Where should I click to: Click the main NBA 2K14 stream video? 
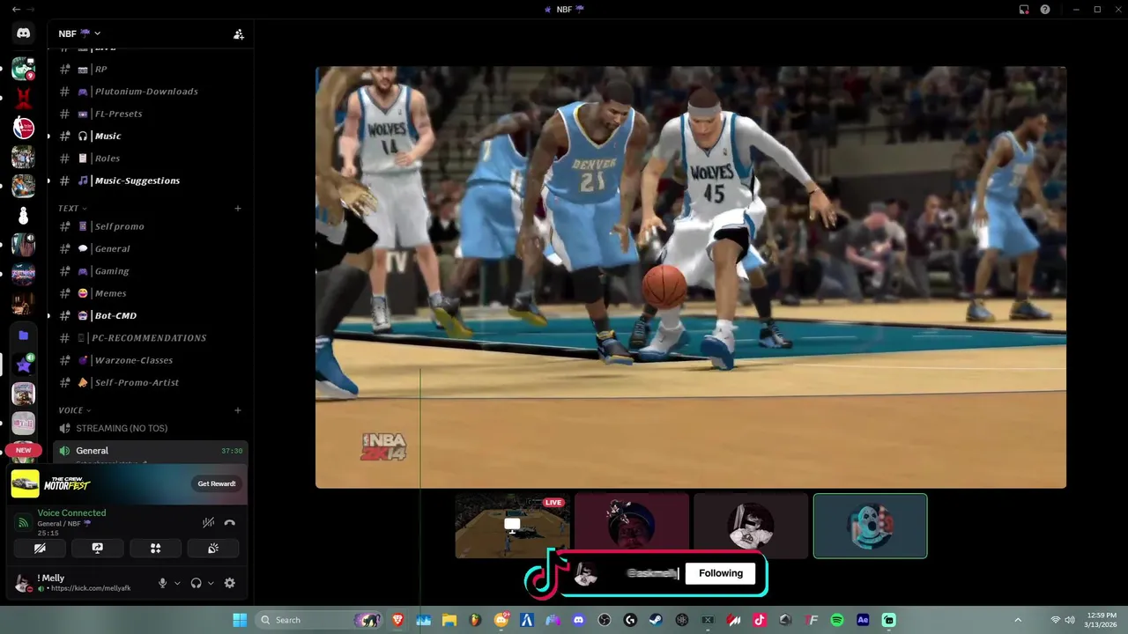691,277
